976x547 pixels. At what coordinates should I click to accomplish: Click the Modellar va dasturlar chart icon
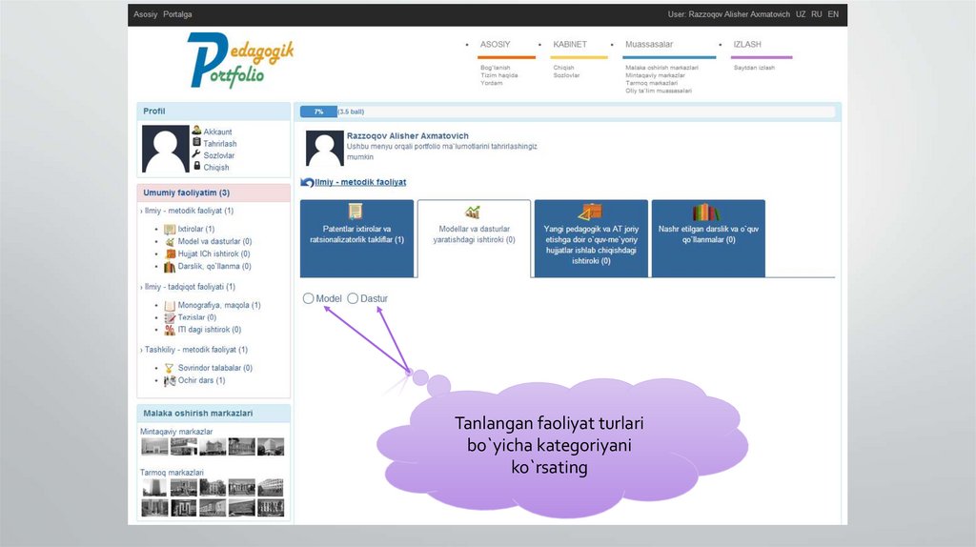click(x=473, y=213)
